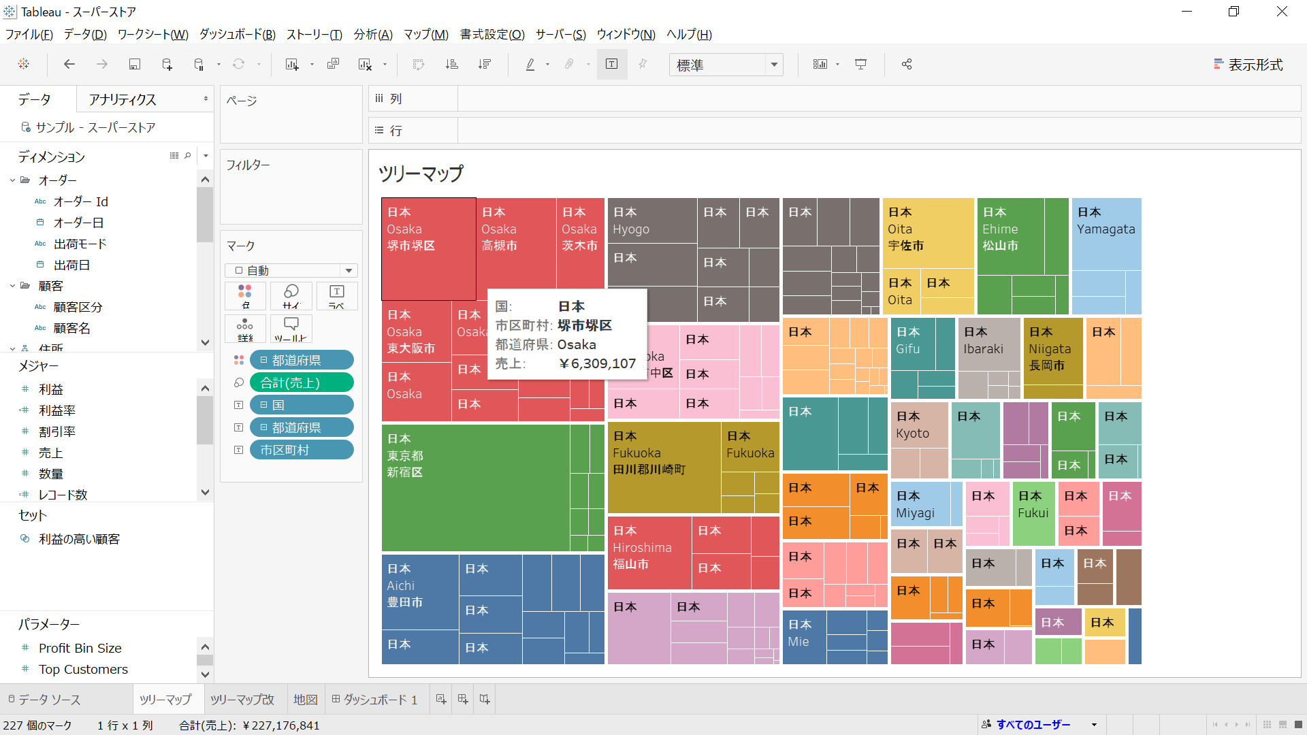Image resolution: width=1307 pixels, height=735 pixels.
Task: Open the share workbook icon
Action: [x=907, y=64]
